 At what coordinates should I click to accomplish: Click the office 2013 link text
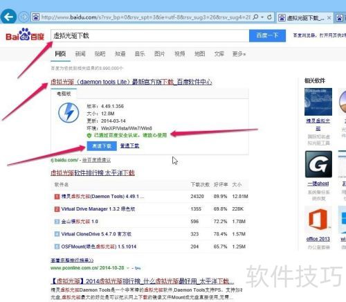(x=318, y=239)
